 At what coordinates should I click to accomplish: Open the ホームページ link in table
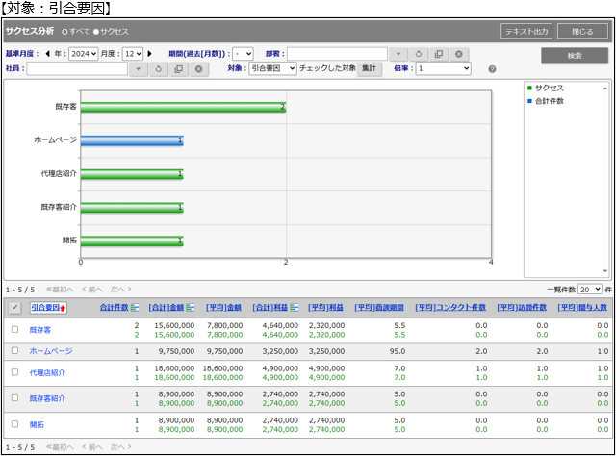pyautogui.click(x=51, y=351)
